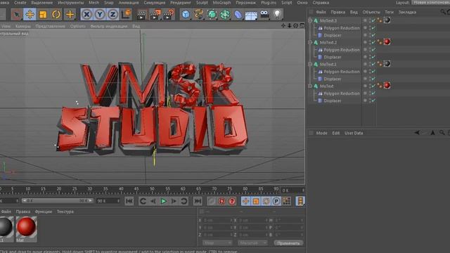The image size is (450, 253).
Task: Toggle parameter keyframe recording P icon
Action: (276, 202)
